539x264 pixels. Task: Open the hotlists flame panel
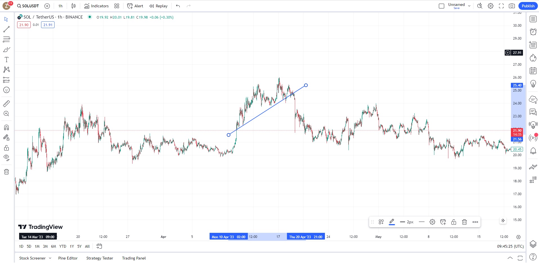533,58
